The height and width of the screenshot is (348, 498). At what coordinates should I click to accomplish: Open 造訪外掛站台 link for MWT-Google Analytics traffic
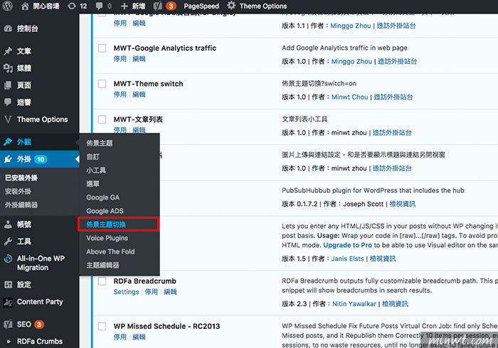pyautogui.click(x=397, y=62)
